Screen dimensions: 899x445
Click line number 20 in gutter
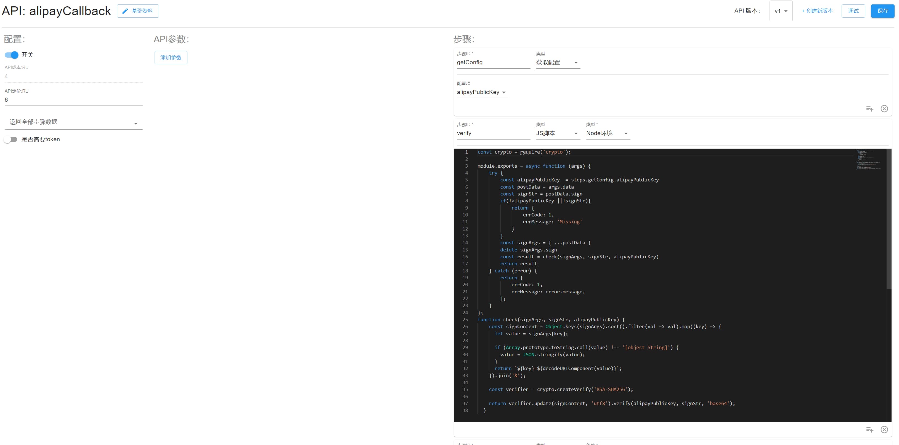[465, 285]
